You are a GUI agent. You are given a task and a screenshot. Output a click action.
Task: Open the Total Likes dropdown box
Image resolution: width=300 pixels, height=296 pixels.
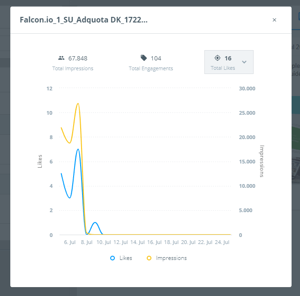[229, 62]
